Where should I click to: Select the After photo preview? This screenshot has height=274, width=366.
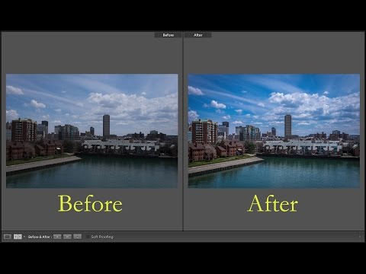pyautogui.click(x=274, y=131)
